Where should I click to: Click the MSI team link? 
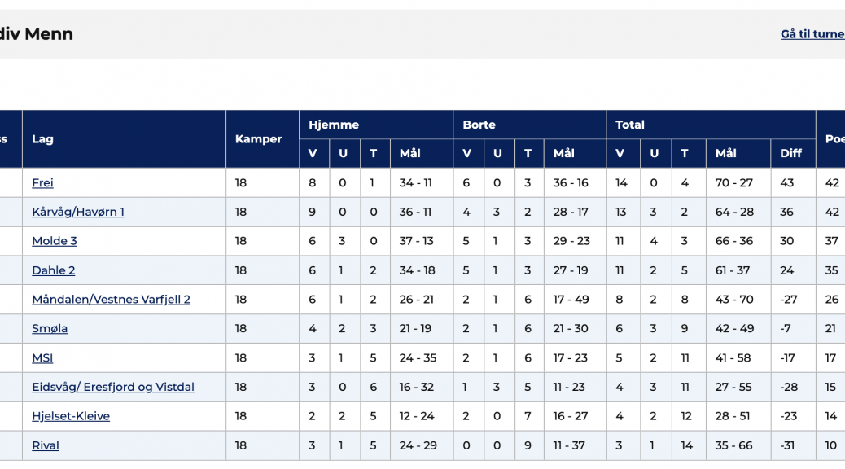[x=42, y=358]
